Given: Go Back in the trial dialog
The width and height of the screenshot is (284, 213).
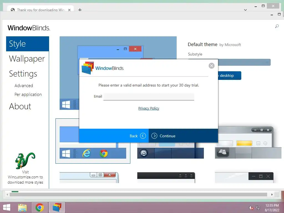Looking at the screenshot, I should click(114, 136).
